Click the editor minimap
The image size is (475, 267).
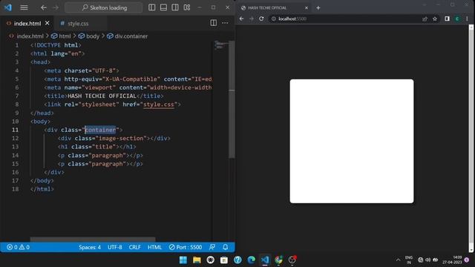click(x=220, y=45)
